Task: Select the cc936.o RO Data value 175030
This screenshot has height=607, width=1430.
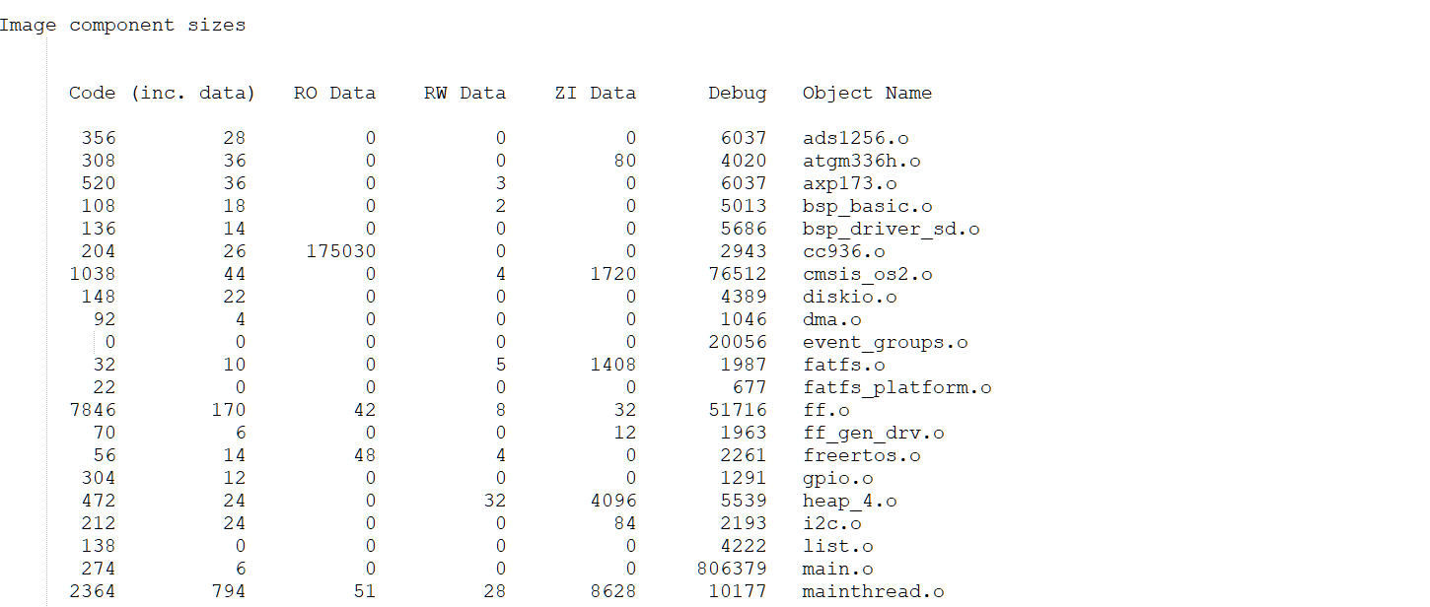Action: [x=340, y=251]
